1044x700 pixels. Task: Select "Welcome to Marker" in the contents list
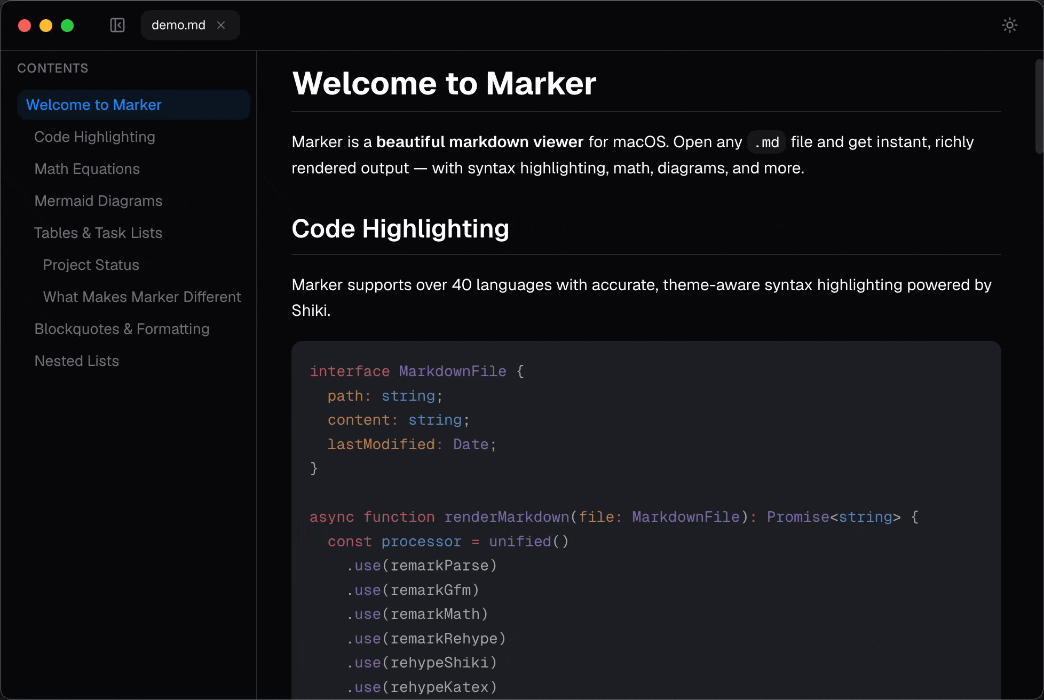tap(94, 105)
